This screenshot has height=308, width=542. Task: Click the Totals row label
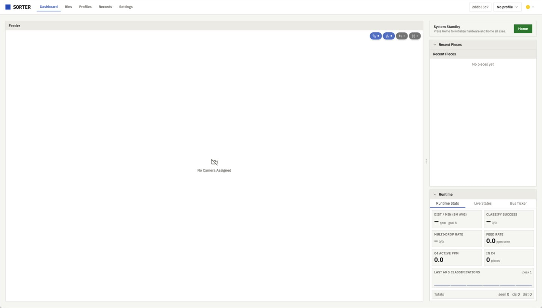coord(439,294)
